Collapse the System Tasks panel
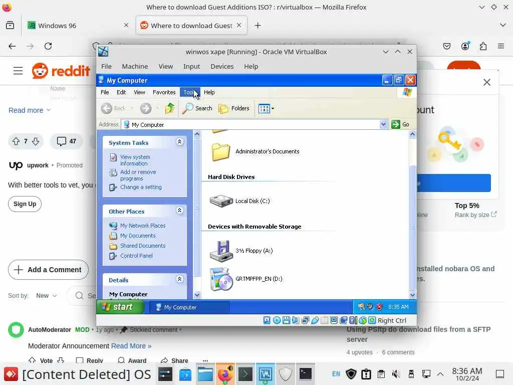This screenshot has height=385, width=513. (x=180, y=142)
